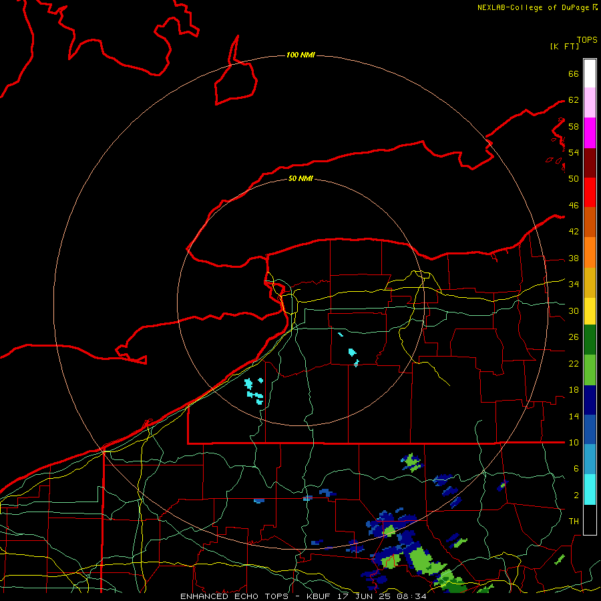
Task: Select the light green legend swatch
Action: 590,370
